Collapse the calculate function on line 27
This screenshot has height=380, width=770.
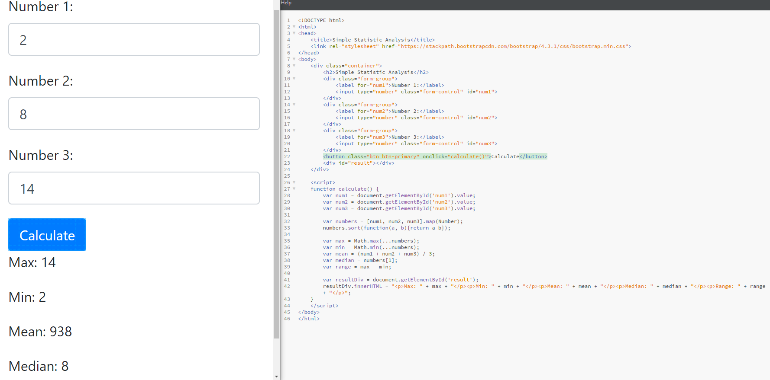click(x=294, y=189)
